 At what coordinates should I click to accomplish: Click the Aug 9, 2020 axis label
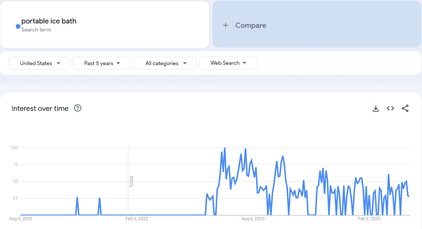point(21,218)
